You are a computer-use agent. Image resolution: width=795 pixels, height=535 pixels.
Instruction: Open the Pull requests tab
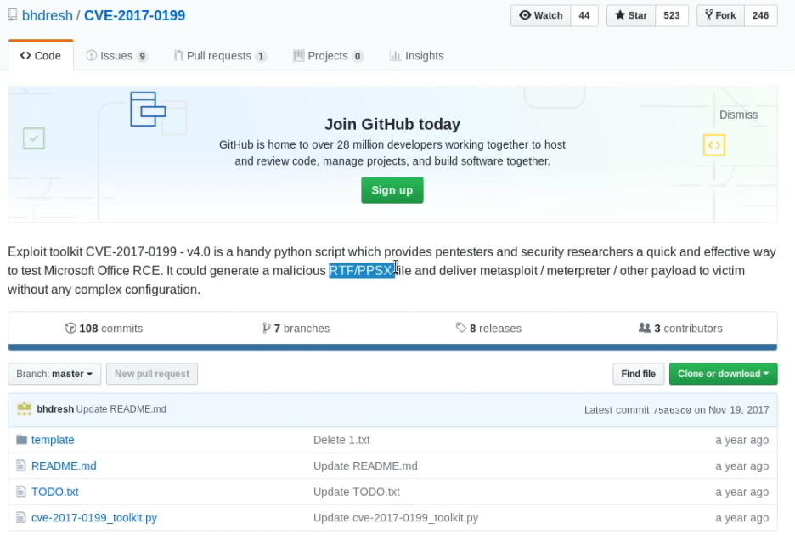point(220,56)
